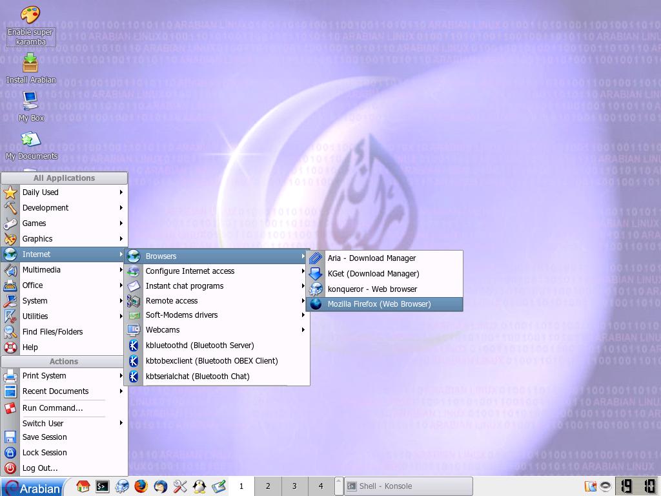Screen dimensions: 661x496
Task: Choose Log Out... action
Action: click(x=64, y=468)
